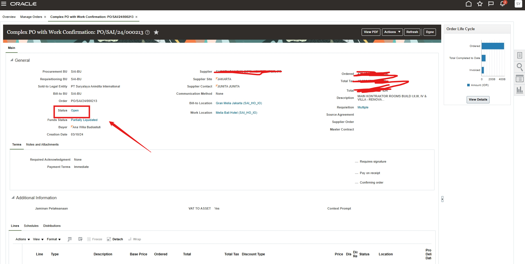This screenshot has width=525, height=264.
Task: Switch to Notes and Attachments tab
Action: tap(42, 145)
